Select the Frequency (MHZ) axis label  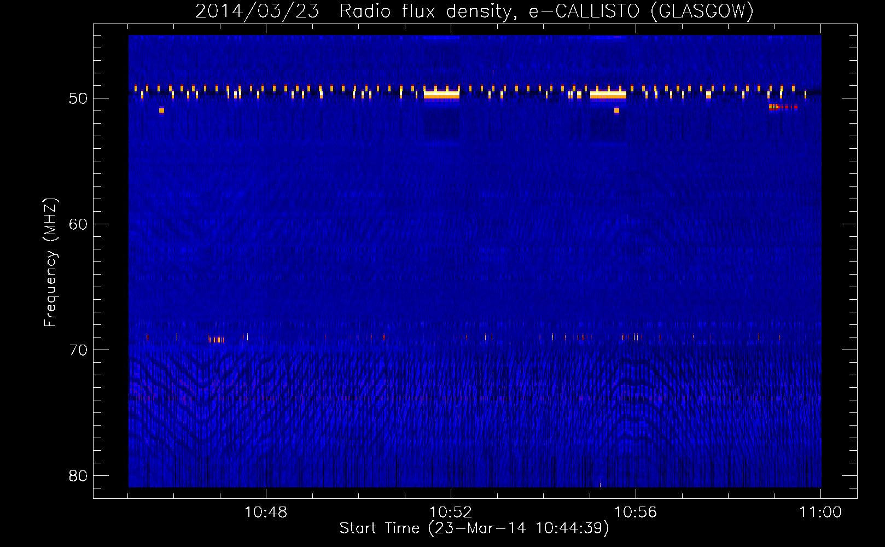[50, 263]
